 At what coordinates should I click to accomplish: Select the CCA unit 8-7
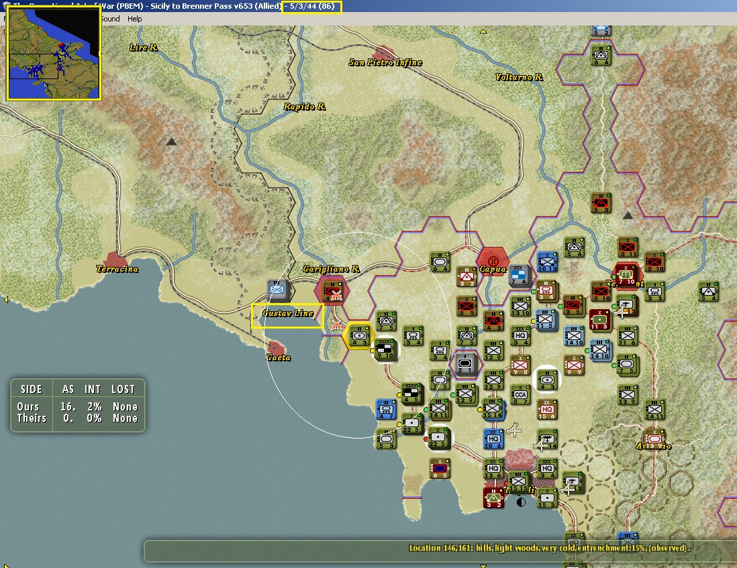(520, 395)
